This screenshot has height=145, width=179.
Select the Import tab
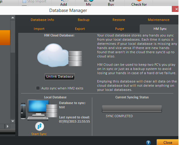tap(39, 29)
